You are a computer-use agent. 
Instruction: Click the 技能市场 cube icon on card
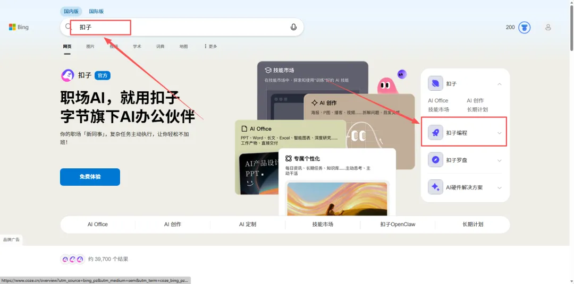pos(267,70)
